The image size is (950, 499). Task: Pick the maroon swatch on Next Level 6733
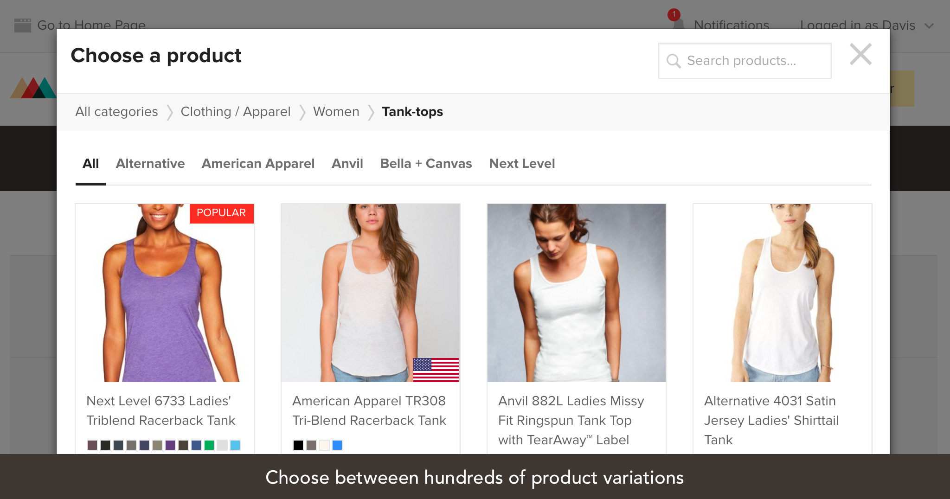[x=92, y=445]
